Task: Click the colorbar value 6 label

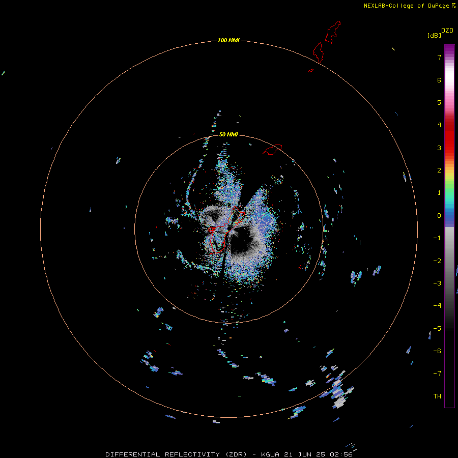Action: pos(439,80)
